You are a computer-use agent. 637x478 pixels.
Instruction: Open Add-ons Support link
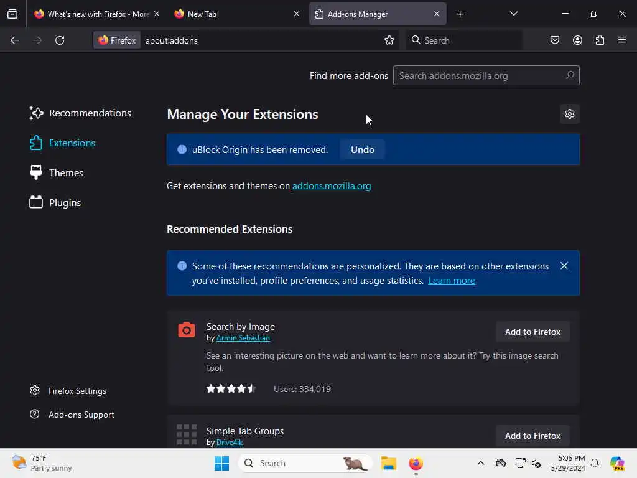click(72, 415)
